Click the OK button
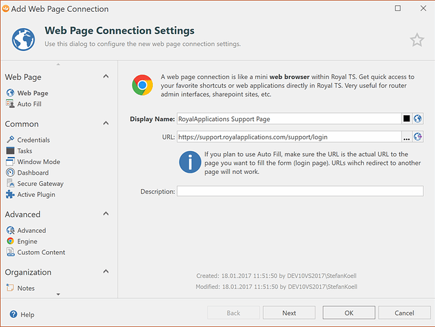The image size is (435, 327). [349, 313]
